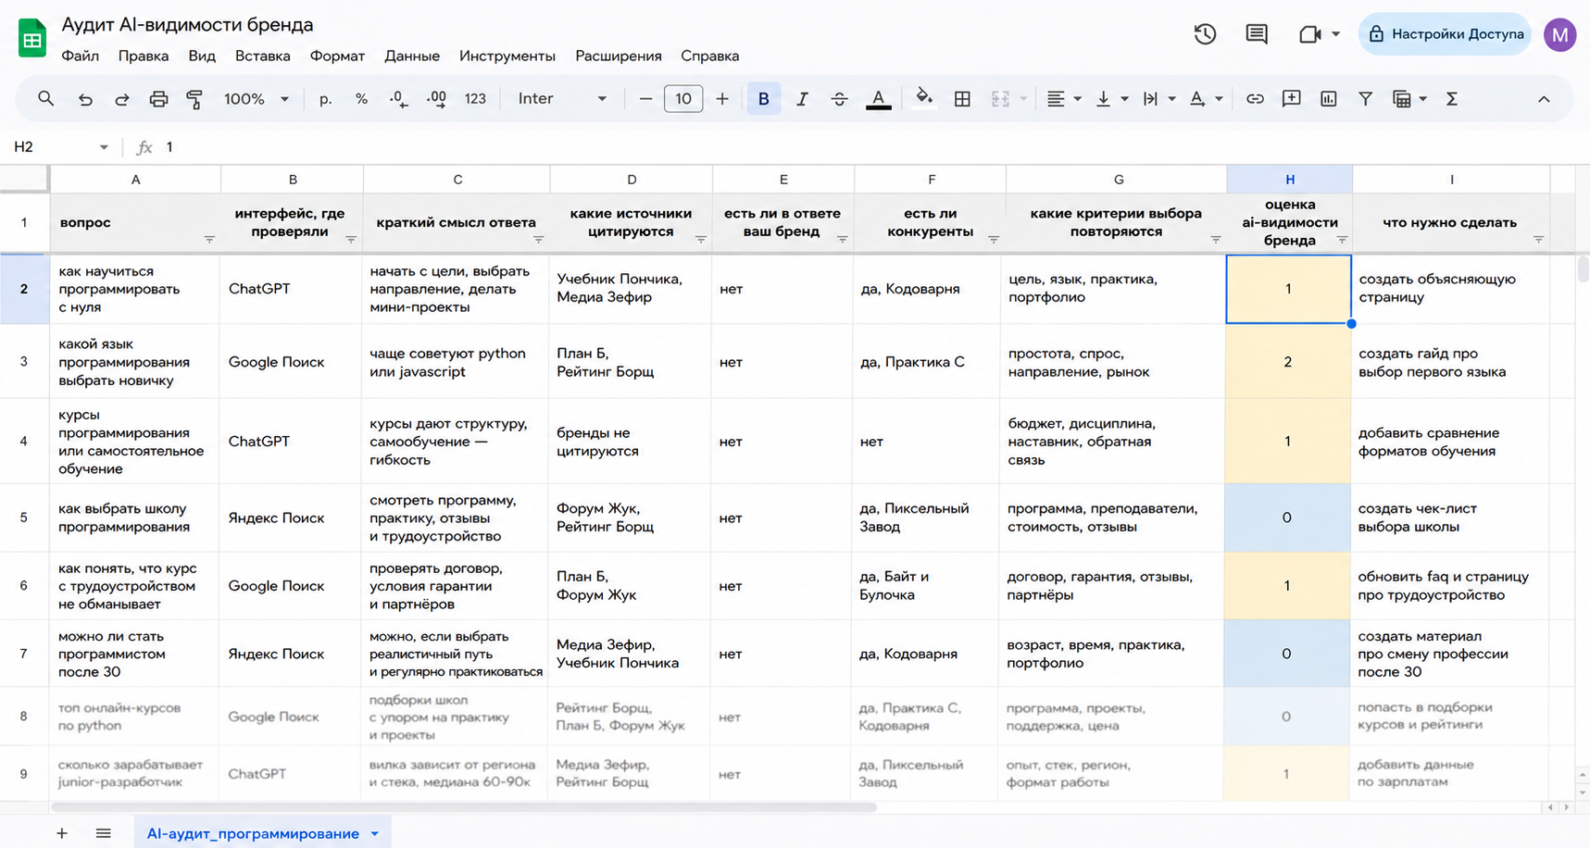Open the Расширения menu

pos(619,56)
